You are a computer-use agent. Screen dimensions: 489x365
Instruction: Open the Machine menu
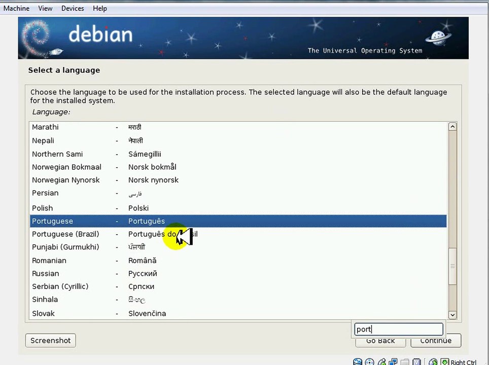(x=16, y=9)
